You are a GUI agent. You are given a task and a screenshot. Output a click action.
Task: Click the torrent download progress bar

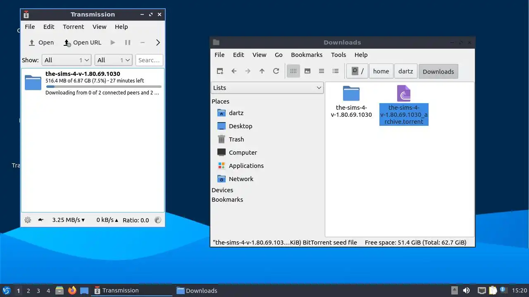[103, 87]
